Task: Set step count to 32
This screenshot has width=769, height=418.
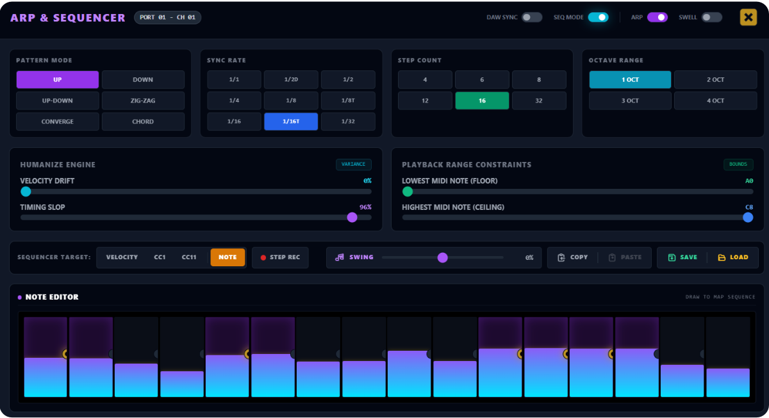Action: tap(539, 100)
